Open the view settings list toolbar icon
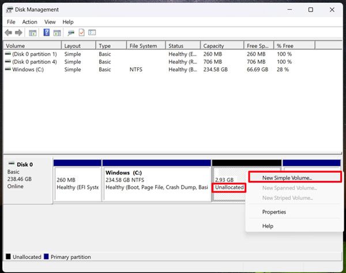The width and height of the screenshot is (346, 273). [92, 33]
